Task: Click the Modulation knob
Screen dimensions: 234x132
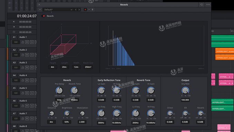Action: (x=82, y=113)
